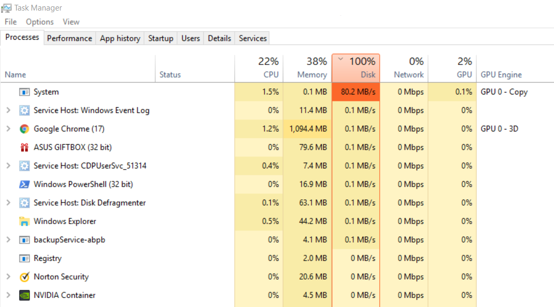Screen dimensions: 554x307
Task: Click the GPU 0 - Copy cell
Action: (504, 92)
